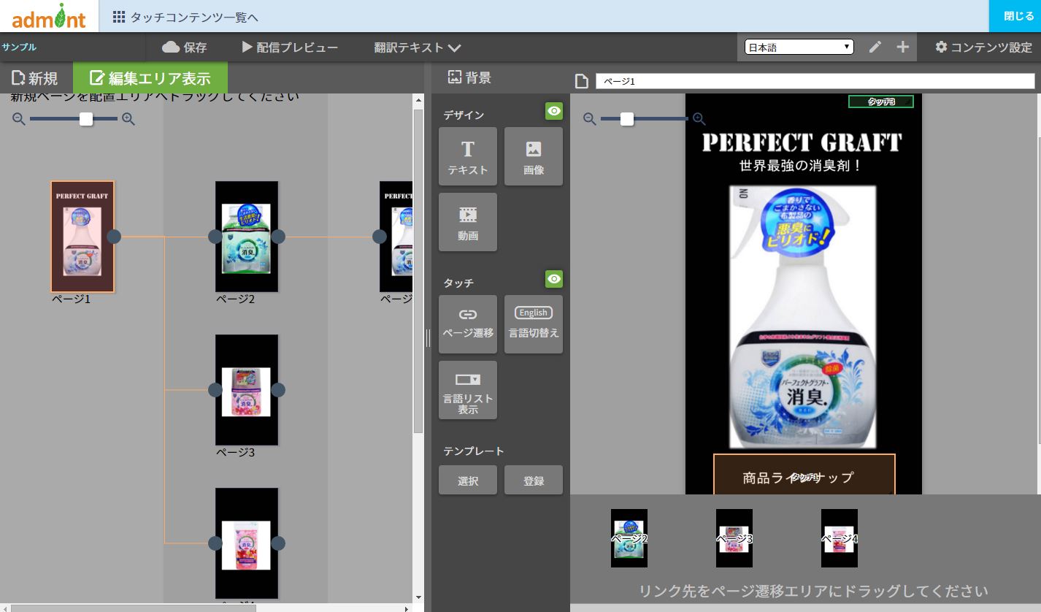The width and height of the screenshot is (1041, 612).
Task: Open the 日本語 language dropdown
Action: click(799, 47)
